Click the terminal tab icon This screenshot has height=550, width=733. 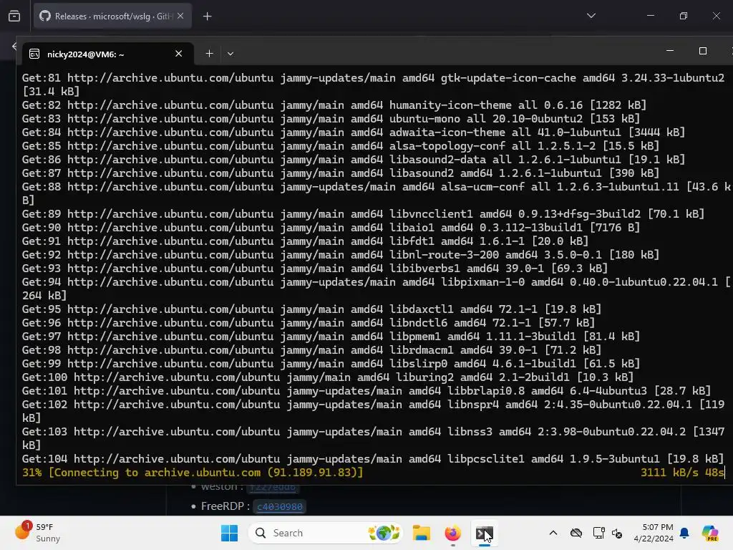point(34,54)
